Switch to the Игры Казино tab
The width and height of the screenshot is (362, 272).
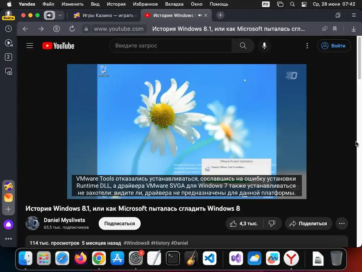coord(105,16)
